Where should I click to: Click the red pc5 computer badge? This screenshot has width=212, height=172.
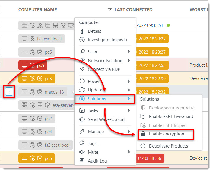click(x=33, y=65)
